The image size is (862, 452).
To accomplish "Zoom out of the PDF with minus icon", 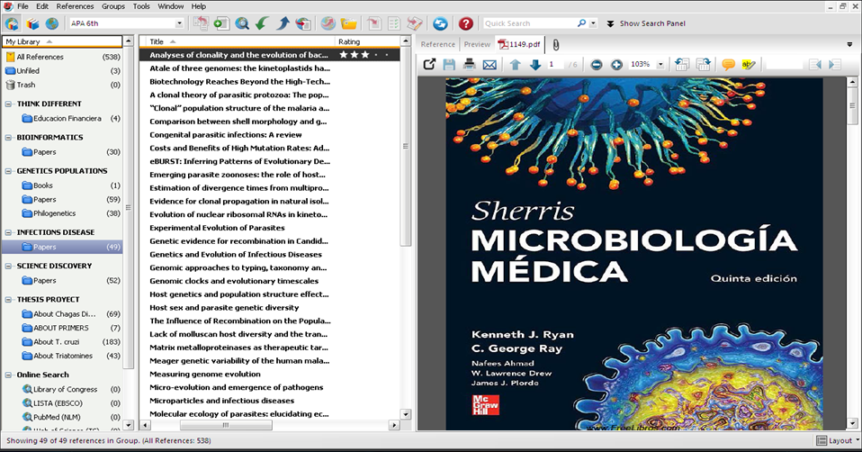I will pos(597,64).
